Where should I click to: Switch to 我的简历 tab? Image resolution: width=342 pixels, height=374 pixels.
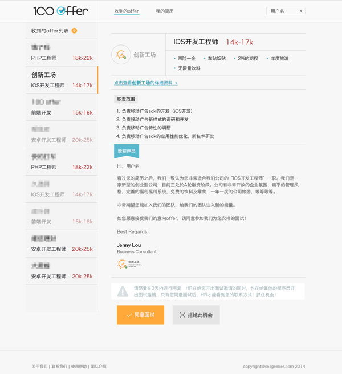click(x=165, y=11)
